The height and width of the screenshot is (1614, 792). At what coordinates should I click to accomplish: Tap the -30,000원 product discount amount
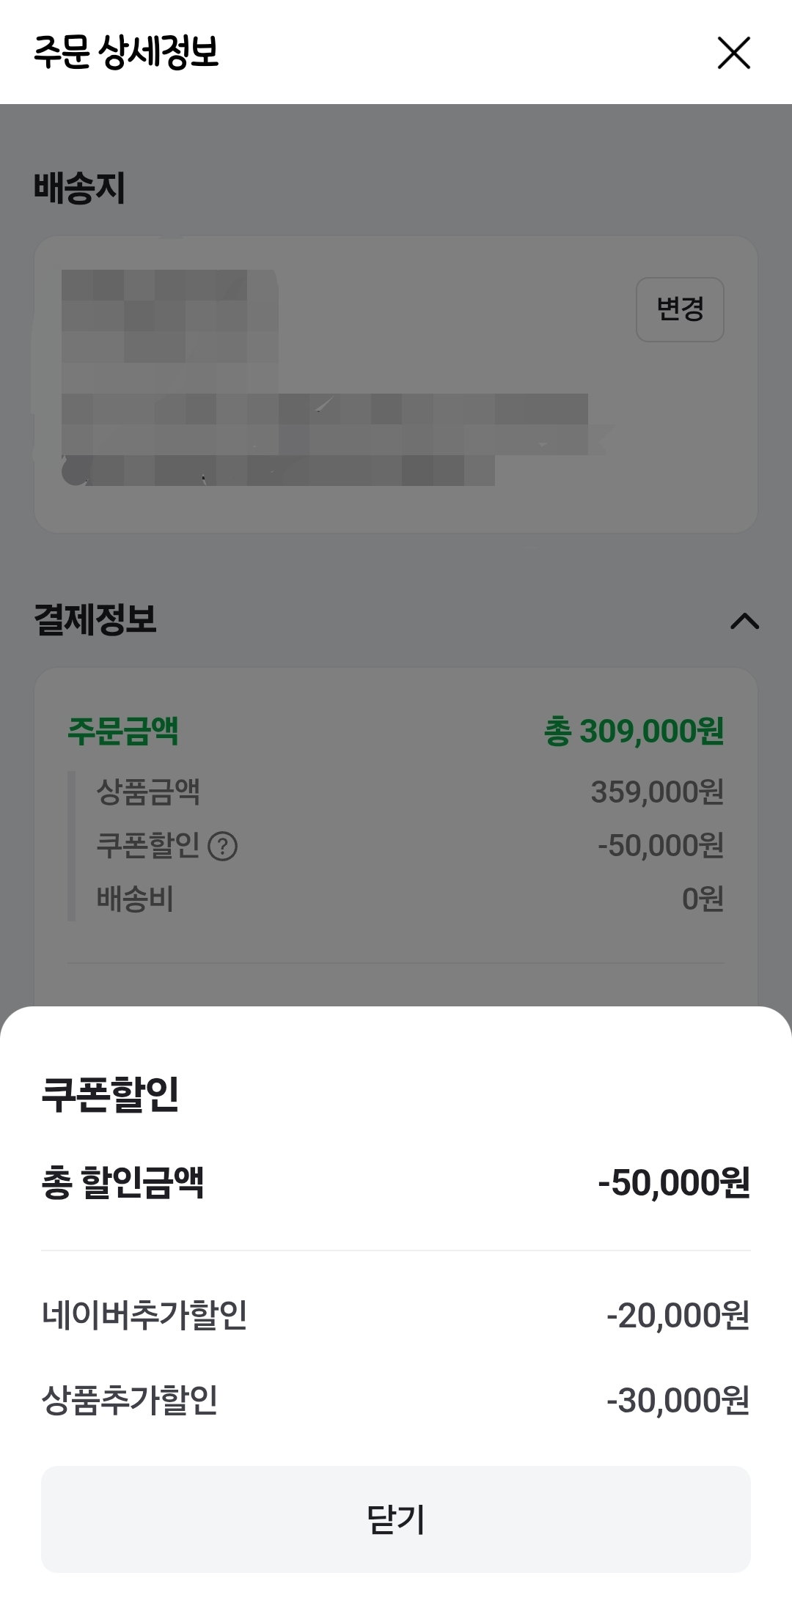pyautogui.click(x=678, y=1400)
